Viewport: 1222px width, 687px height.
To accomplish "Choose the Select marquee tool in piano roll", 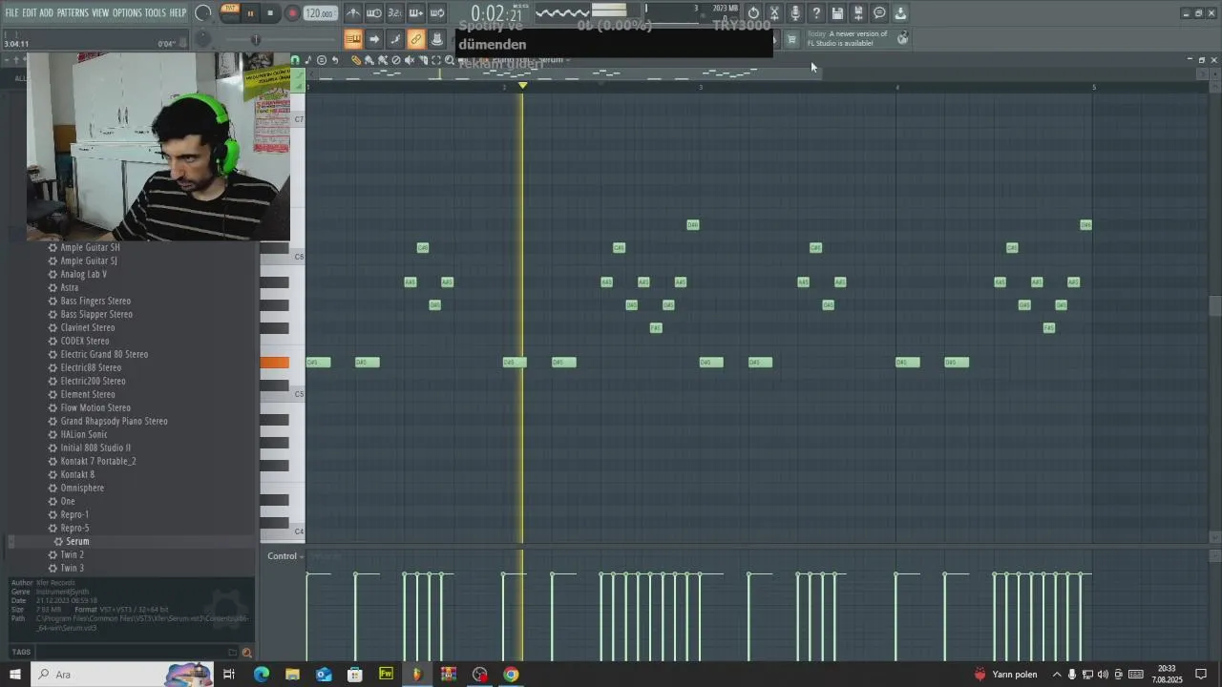I will click(x=436, y=60).
